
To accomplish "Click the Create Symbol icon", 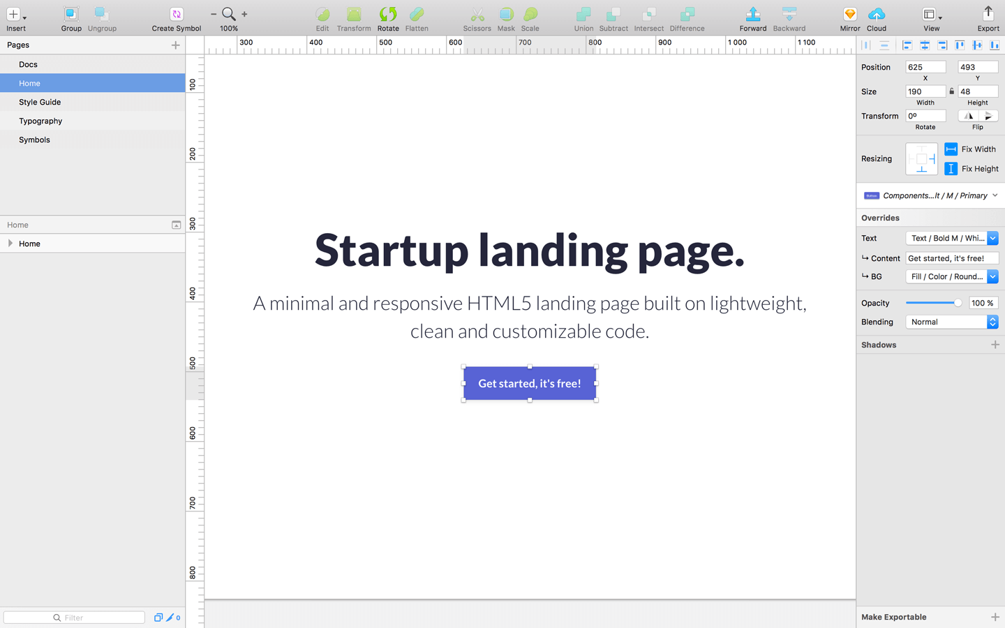I will click(177, 15).
